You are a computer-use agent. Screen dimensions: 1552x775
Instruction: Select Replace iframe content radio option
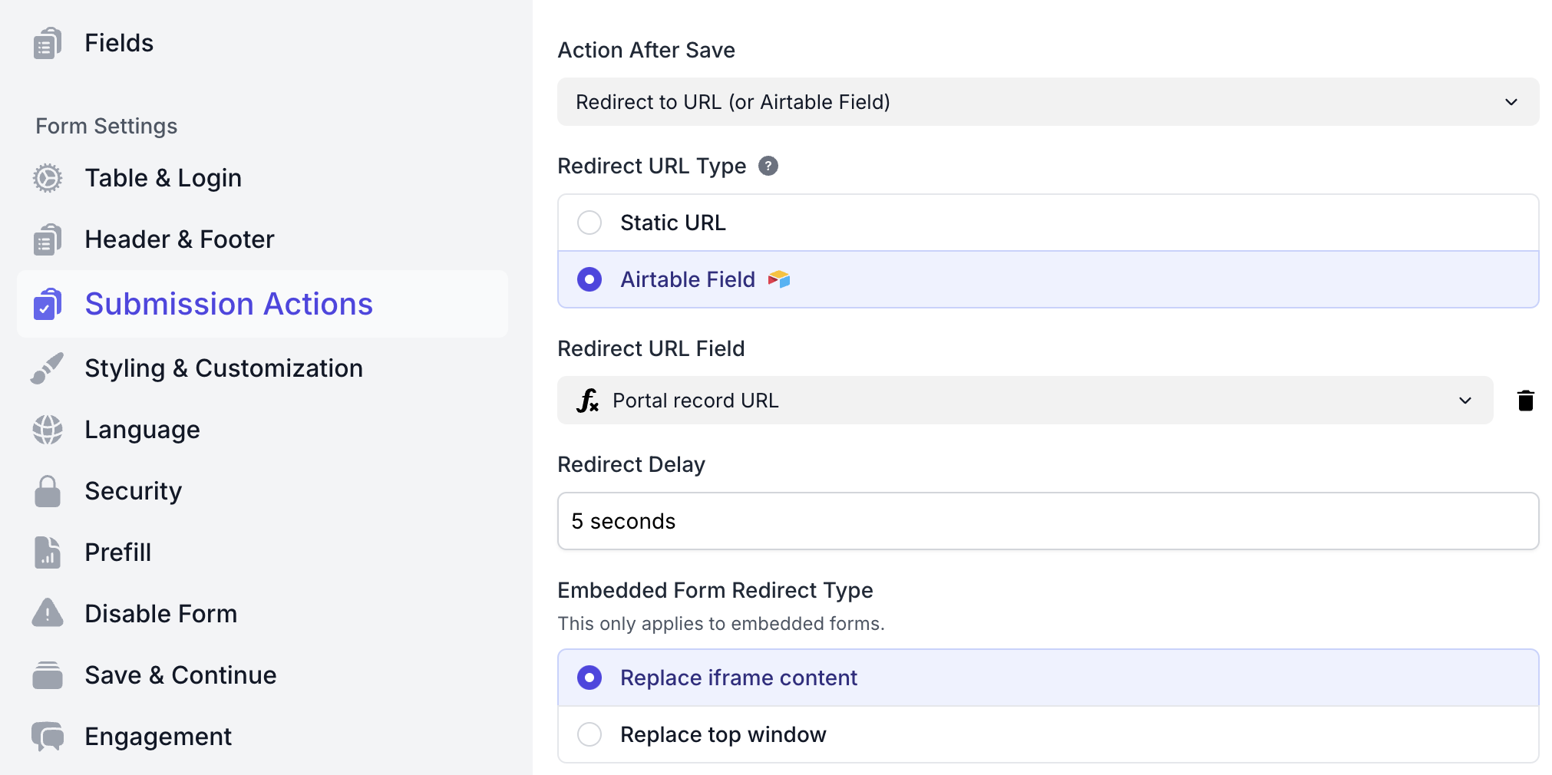click(589, 678)
